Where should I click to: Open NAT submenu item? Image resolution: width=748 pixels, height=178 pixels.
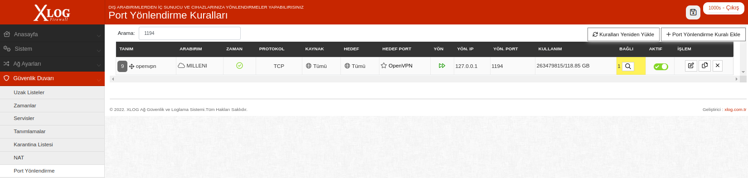[x=52, y=158]
